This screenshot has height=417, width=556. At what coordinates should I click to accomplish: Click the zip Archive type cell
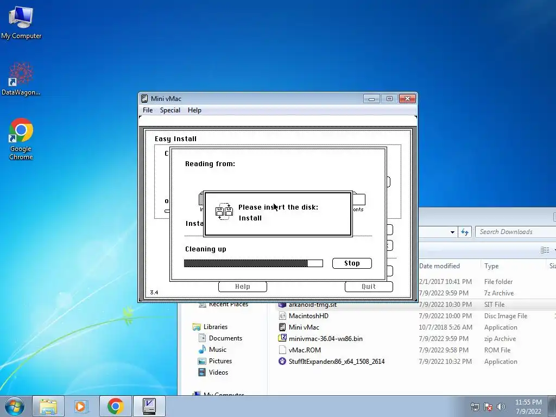500,339
